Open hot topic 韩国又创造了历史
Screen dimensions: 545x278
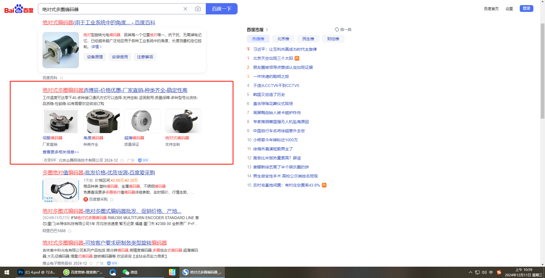click(x=269, y=95)
